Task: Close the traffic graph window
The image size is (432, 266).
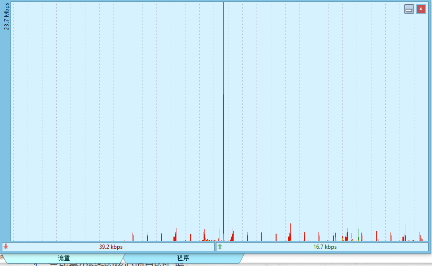Action: [421, 9]
